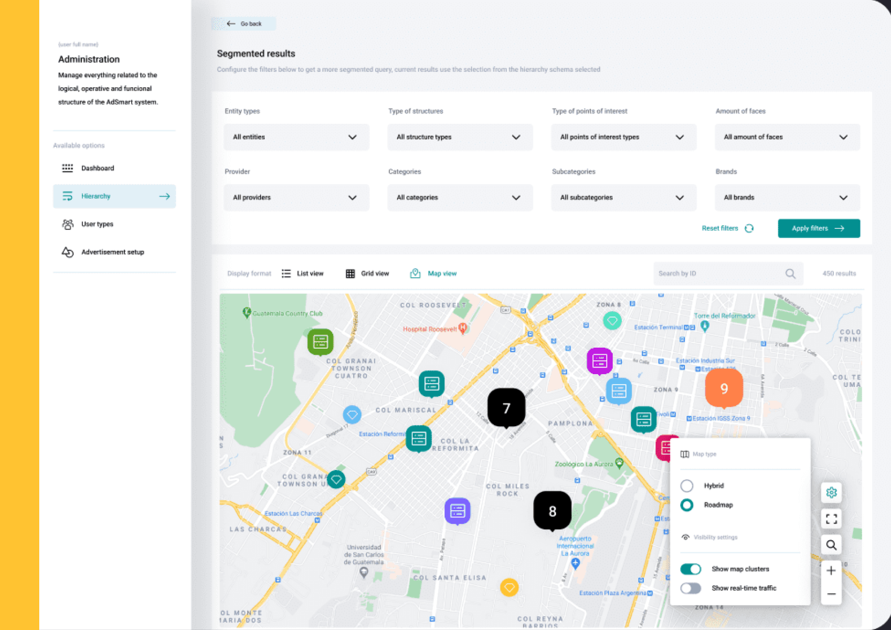Click the orange cluster marker 9
Screen dimensions: 891x630
[x=724, y=388]
